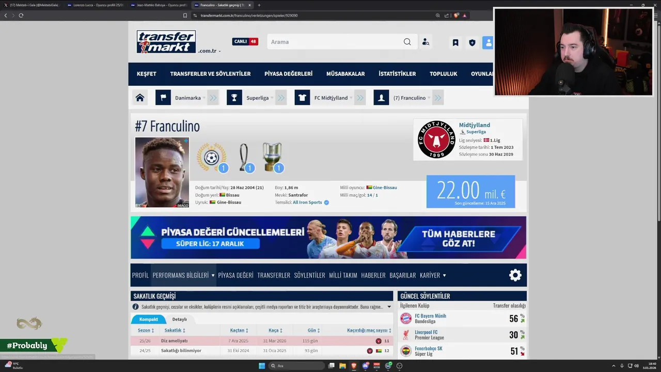Image resolution: width=661 pixels, height=372 pixels.
Task: Open the settings gear icon
Action: tap(515, 275)
